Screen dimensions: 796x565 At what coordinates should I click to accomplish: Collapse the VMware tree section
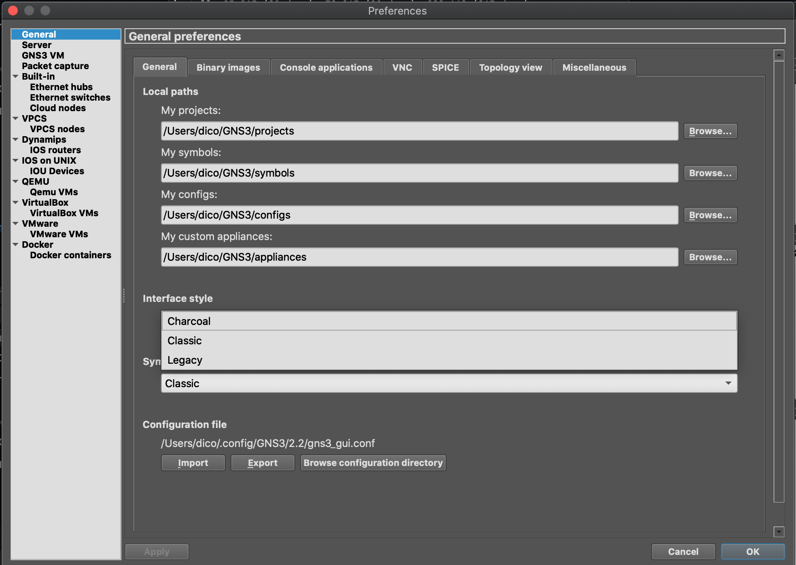click(x=16, y=223)
